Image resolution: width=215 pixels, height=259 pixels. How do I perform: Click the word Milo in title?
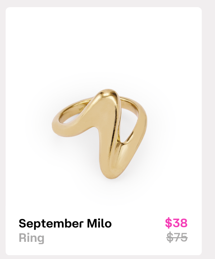coord(99,223)
